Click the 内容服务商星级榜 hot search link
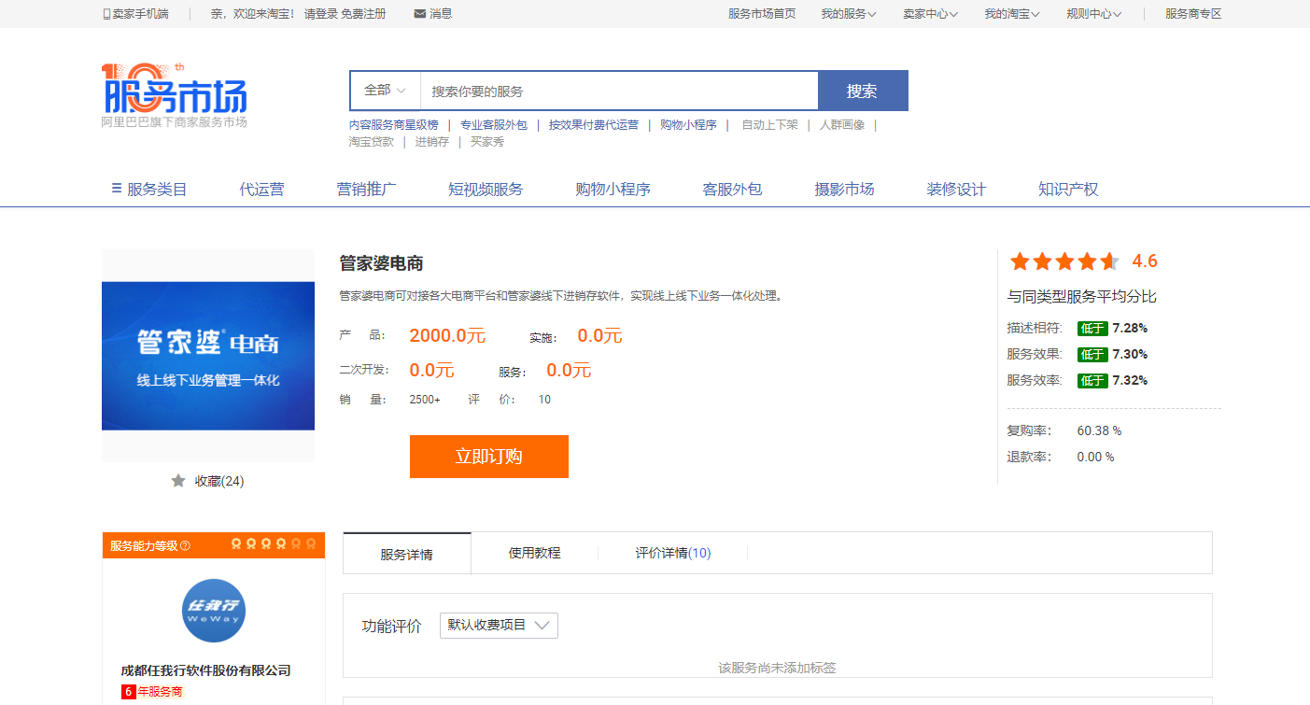This screenshot has width=1310, height=705. click(393, 125)
